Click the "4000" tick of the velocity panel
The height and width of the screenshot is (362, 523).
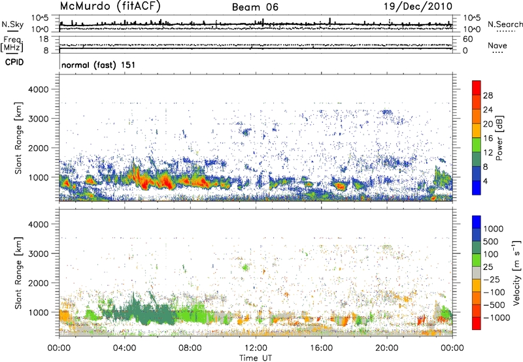pyautogui.click(x=38, y=224)
